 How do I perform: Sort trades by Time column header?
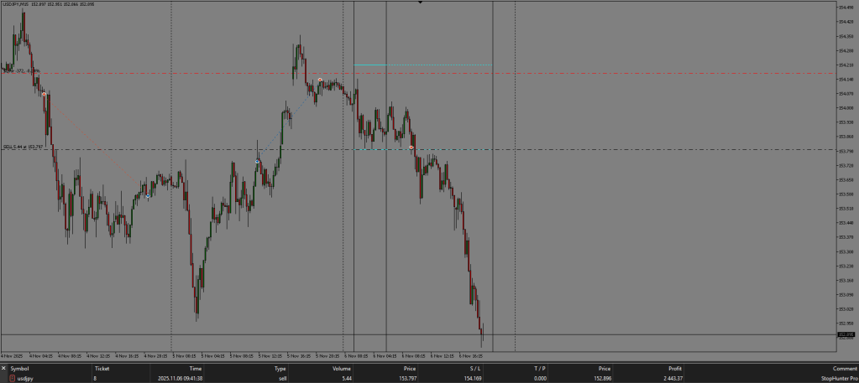(x=195, y=369)
